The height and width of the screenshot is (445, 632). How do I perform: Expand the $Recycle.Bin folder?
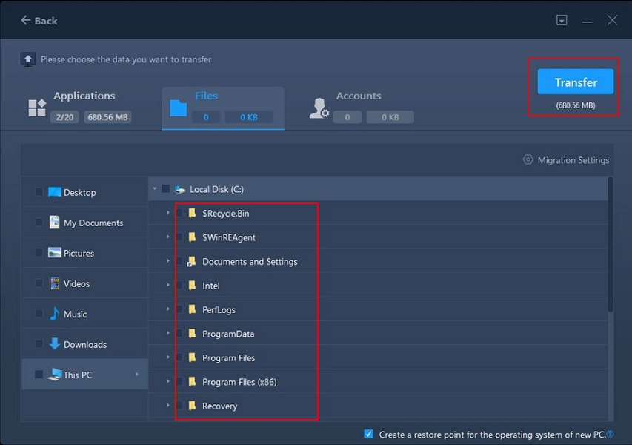[167, 213]
